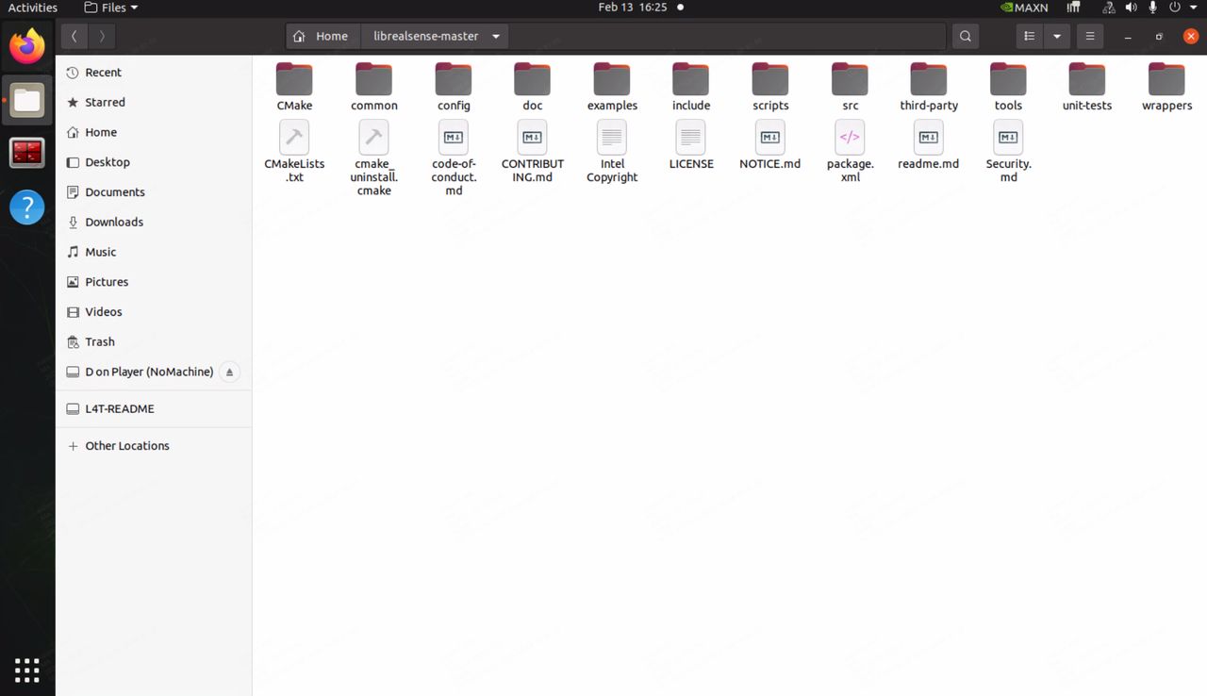Click the search magnifier button
Image resolution: width=1207 pixels, height=696 pixels.
[x=965, y=36]
